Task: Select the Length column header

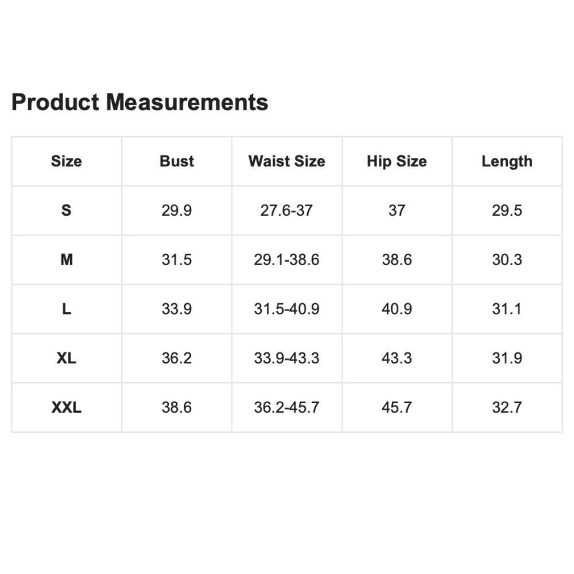Action: click(507, 161)
